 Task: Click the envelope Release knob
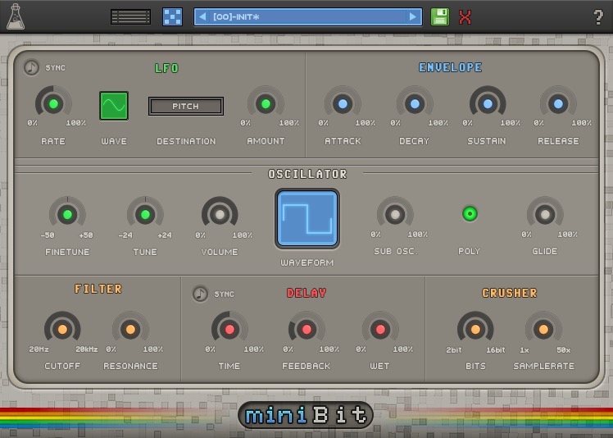tap(558, 103)
